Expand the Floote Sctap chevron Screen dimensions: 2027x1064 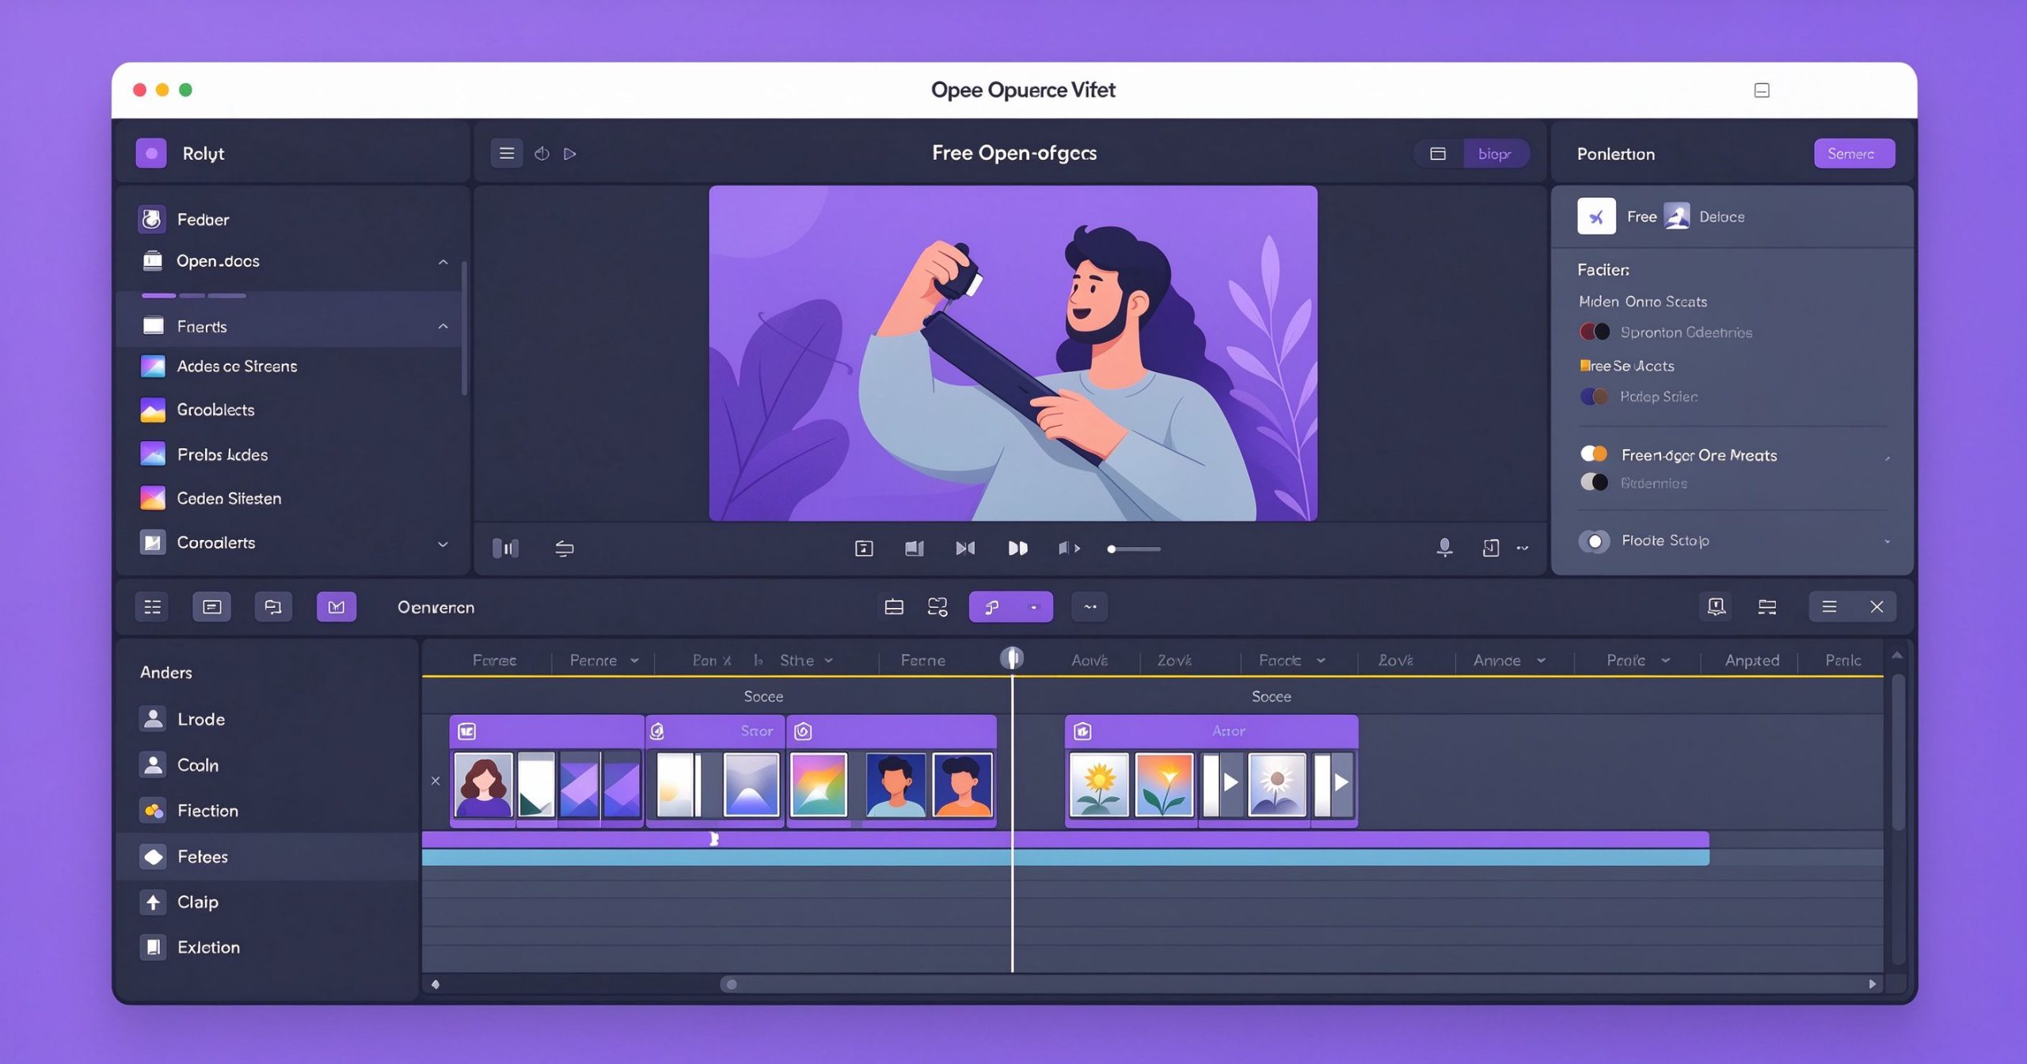(1888, 541)
